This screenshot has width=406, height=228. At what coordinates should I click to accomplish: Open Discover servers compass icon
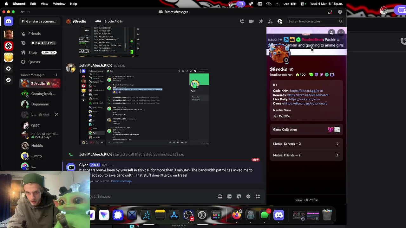pos(9,80)
